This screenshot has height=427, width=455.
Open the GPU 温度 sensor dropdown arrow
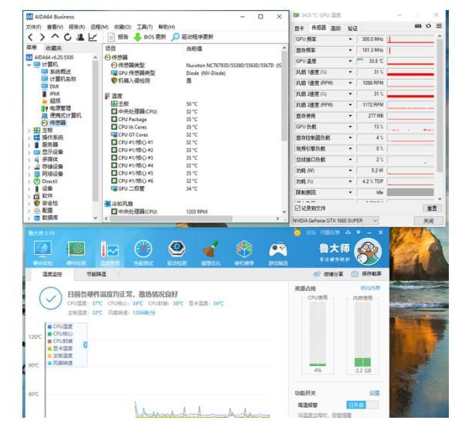coord(350,61)
